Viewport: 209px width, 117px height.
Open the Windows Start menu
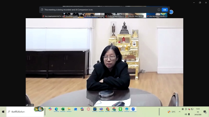3,112
